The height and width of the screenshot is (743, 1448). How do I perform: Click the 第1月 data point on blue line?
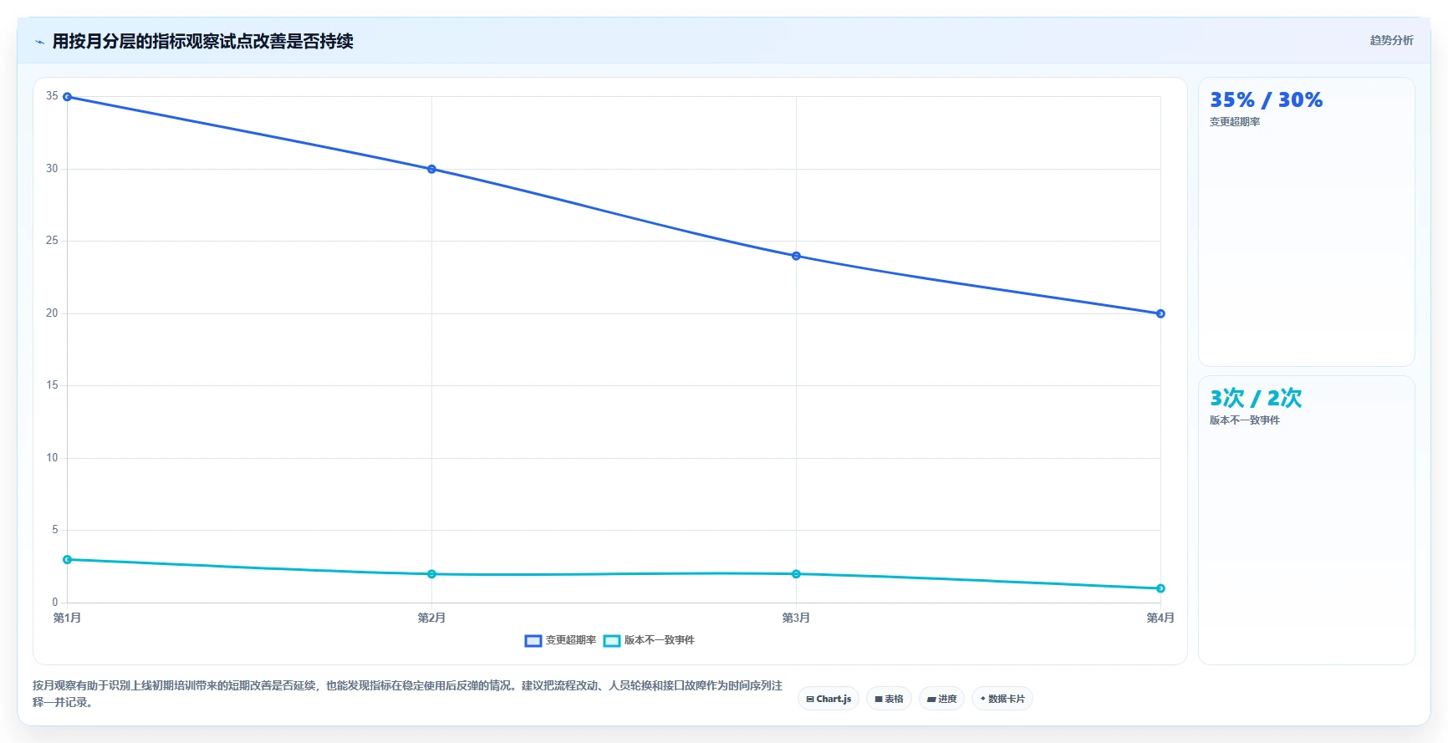[x=68, y=97]
